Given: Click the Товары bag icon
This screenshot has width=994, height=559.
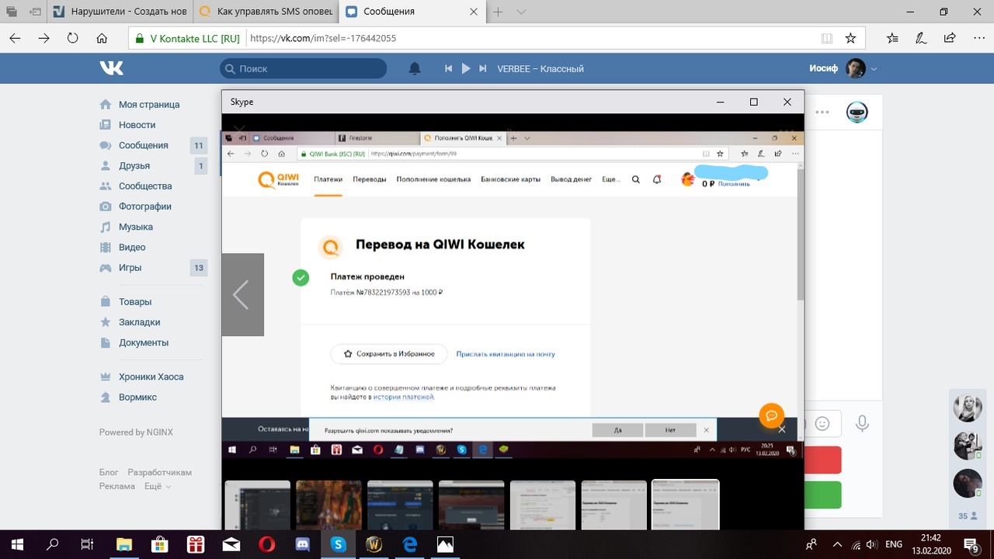Looking at the screenshot, I should coord(105,301).
